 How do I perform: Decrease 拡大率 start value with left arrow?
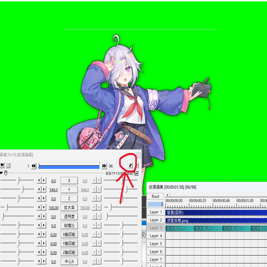click(39, 207)
